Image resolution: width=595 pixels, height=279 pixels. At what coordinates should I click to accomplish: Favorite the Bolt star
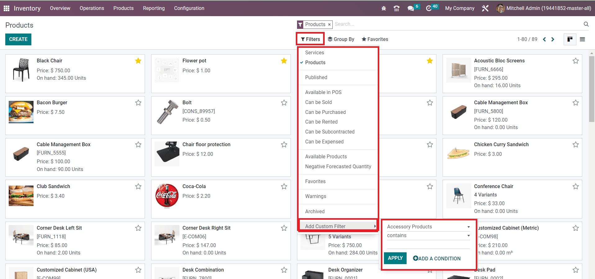pyautogui.click(x=284, y=103)
